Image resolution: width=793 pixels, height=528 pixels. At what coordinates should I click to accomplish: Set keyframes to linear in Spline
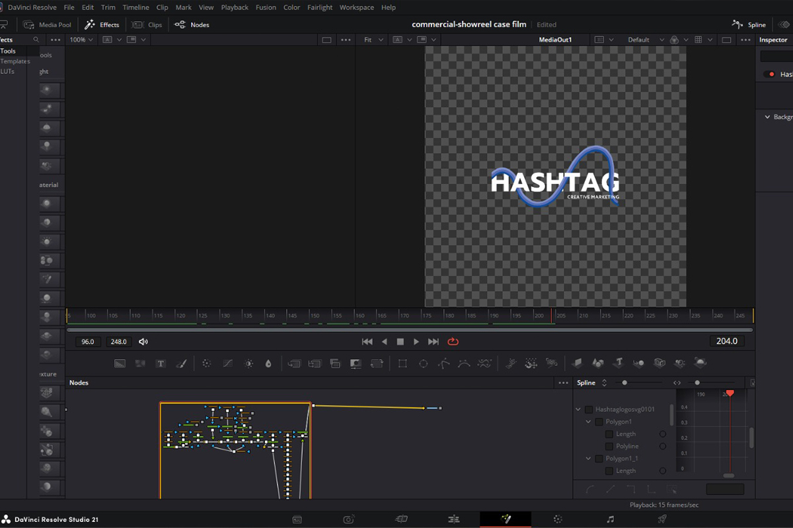tap(611, 490)
